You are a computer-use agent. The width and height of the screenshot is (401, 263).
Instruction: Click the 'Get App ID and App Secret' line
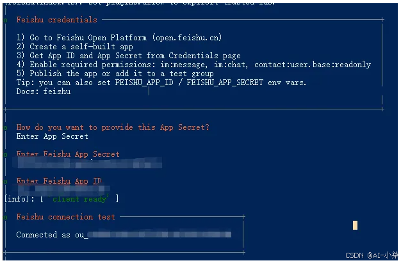pyautogui.click(x=128, y=56)
